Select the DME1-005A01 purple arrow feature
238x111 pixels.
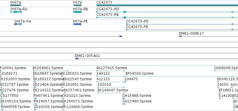pyautogui.click(x=157, y=59)
